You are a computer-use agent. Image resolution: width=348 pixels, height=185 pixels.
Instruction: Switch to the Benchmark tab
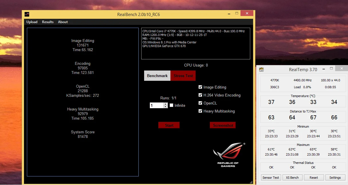(x=157, y=76)
